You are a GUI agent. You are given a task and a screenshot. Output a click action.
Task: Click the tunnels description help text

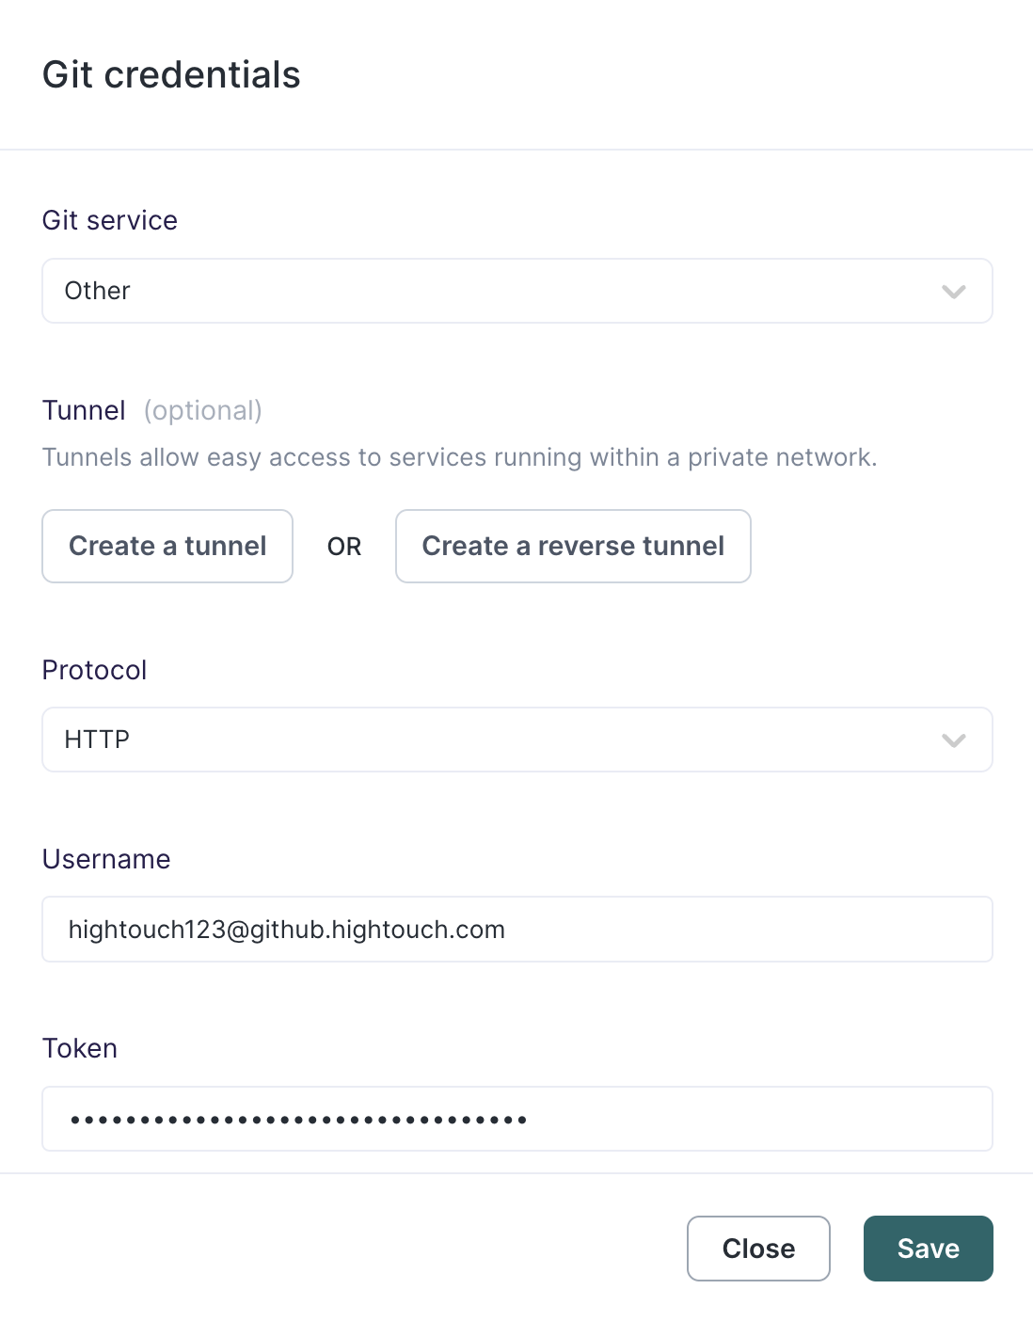(460, 457)
